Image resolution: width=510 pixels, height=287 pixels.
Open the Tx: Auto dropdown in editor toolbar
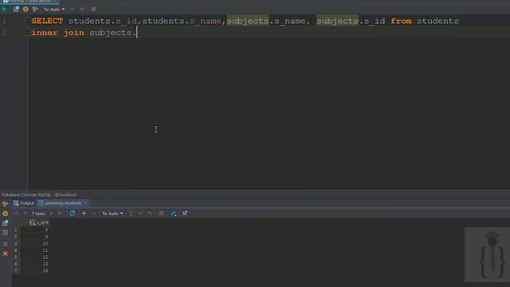click(54, 10)
